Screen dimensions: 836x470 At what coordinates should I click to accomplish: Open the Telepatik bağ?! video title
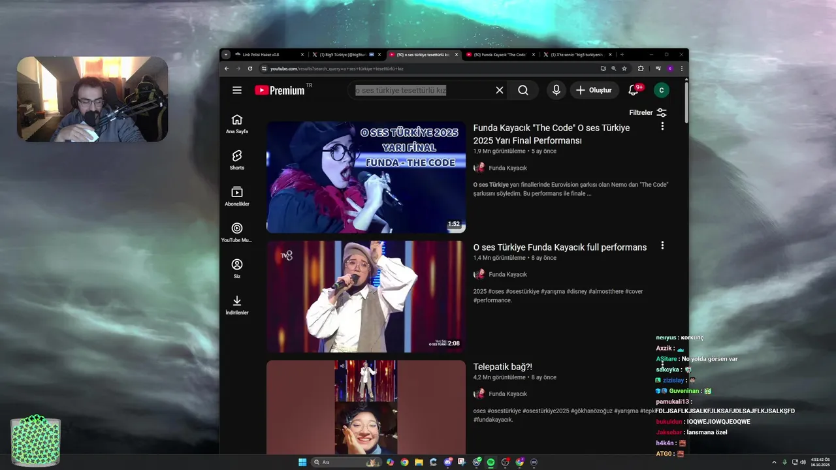(x=503, y=367)
